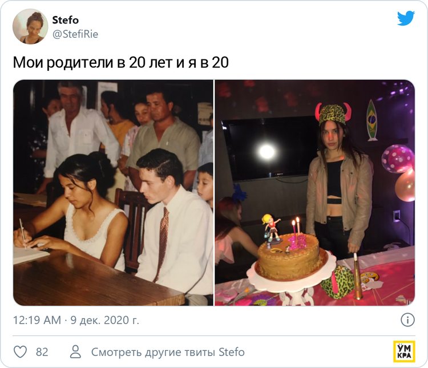Open Stefo's round profile avatar
This screenshot has width=428, height=368.
pyautogui.click(x=30, y=26)
